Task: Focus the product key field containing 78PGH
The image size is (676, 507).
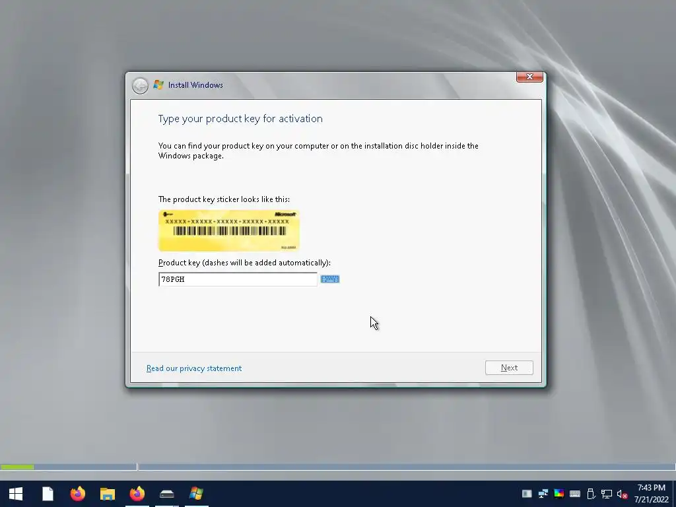Action: click(238, 279)
